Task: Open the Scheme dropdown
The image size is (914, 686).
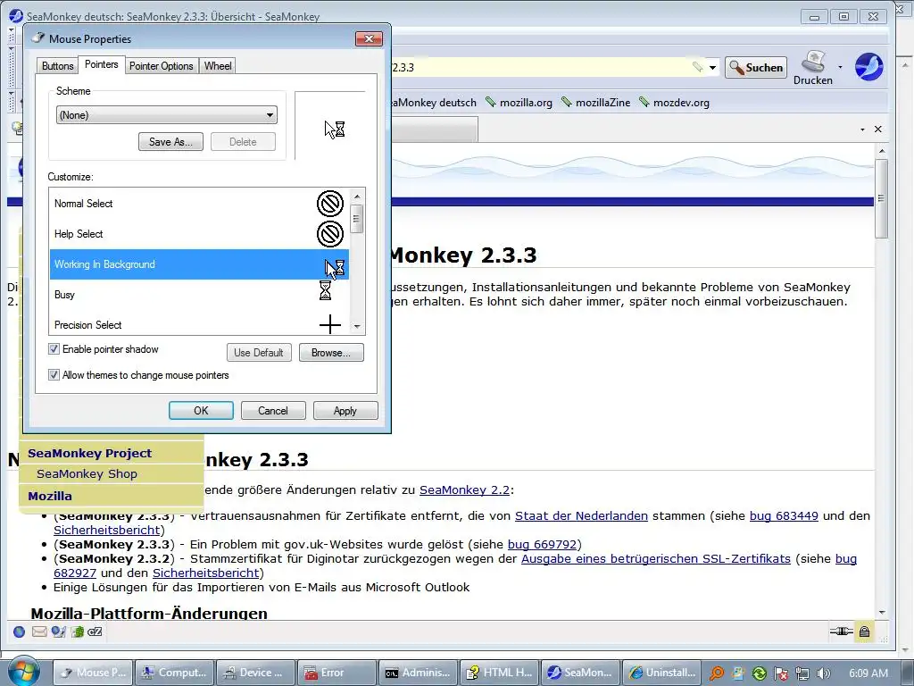Action: (x=167, y=115)
